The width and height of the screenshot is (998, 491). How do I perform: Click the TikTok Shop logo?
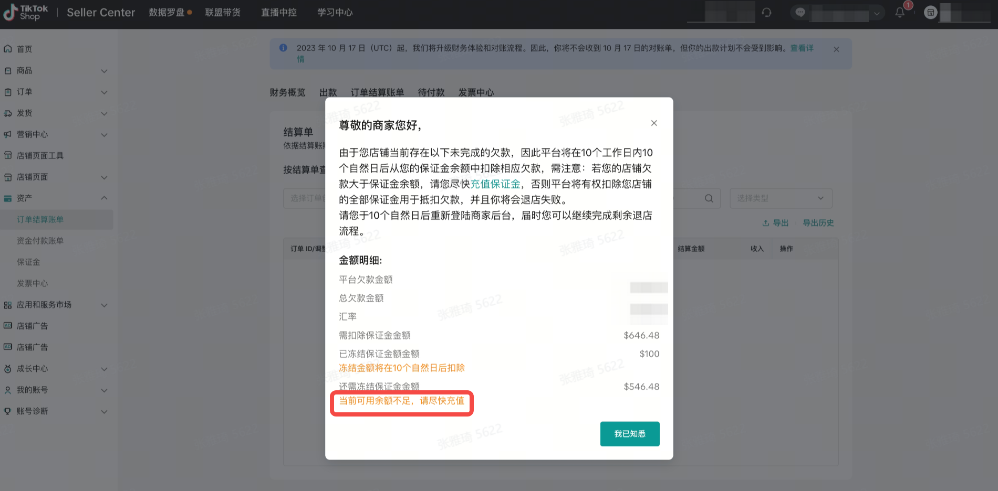coord(26,12)
